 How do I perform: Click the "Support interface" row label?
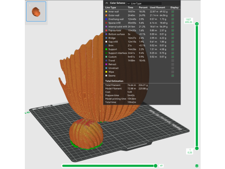coord(118,53)
